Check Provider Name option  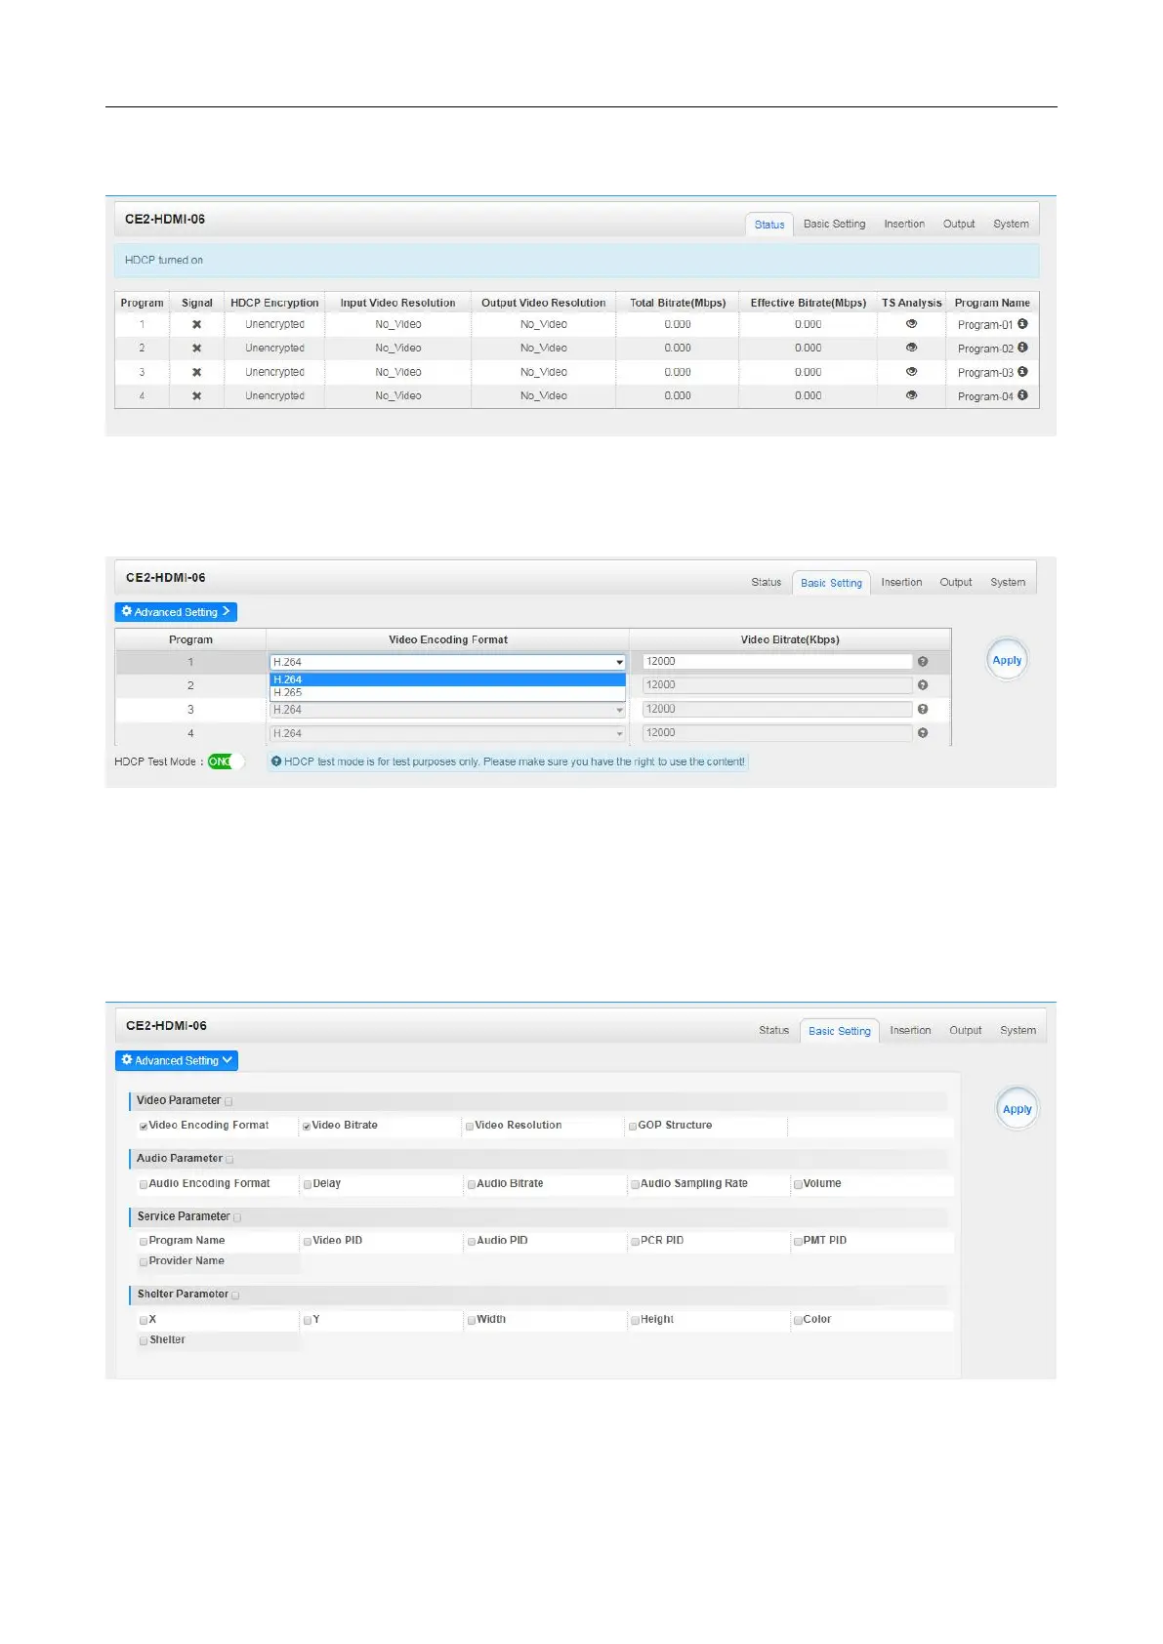tap(144, 1262)
